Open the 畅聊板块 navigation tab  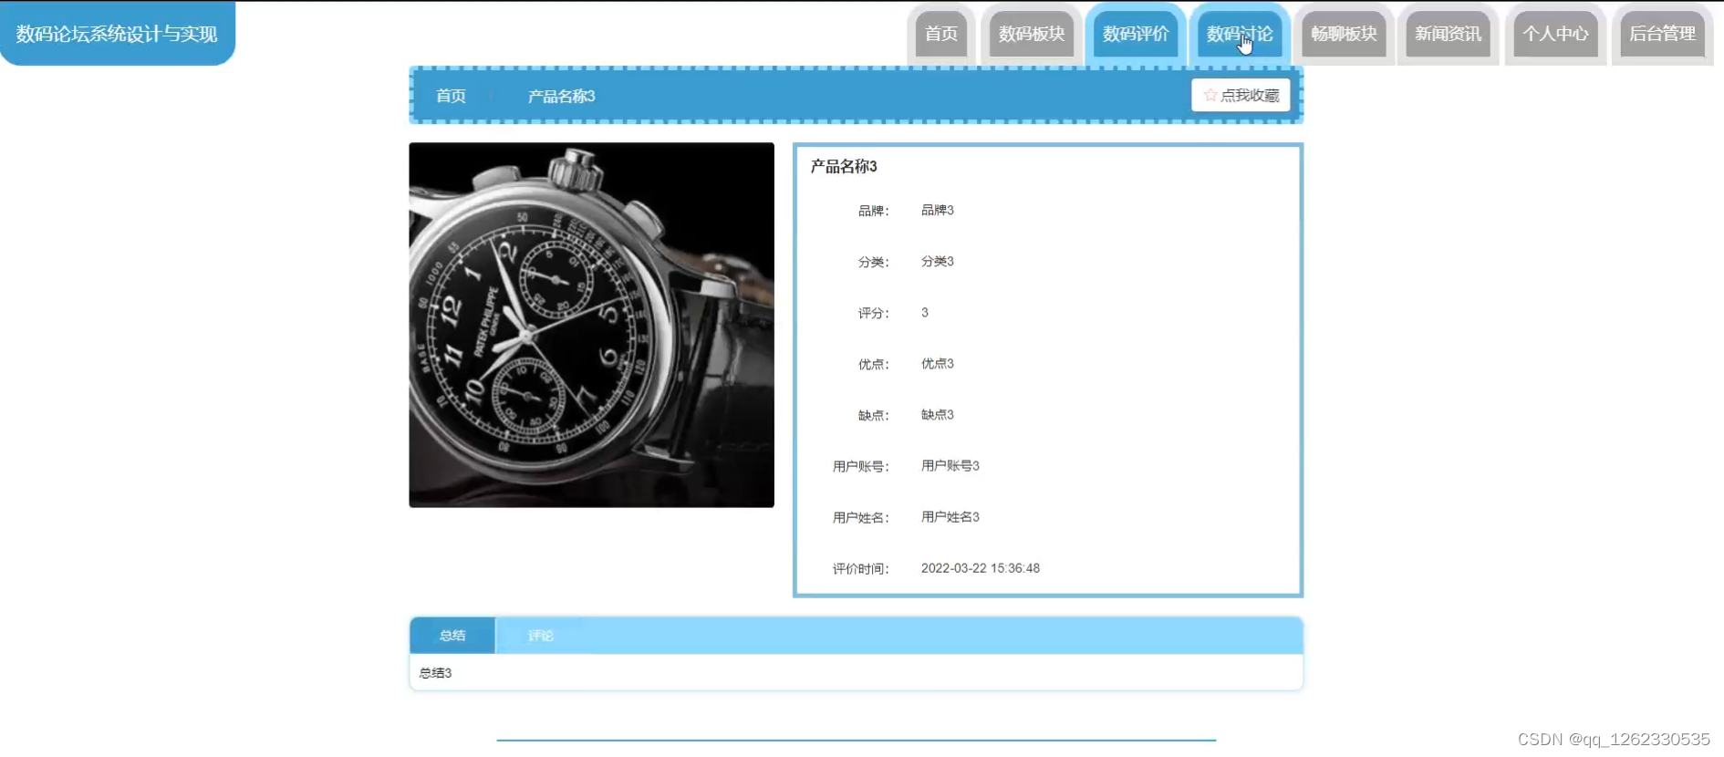pyautogui.click(x=1344, y=34)
